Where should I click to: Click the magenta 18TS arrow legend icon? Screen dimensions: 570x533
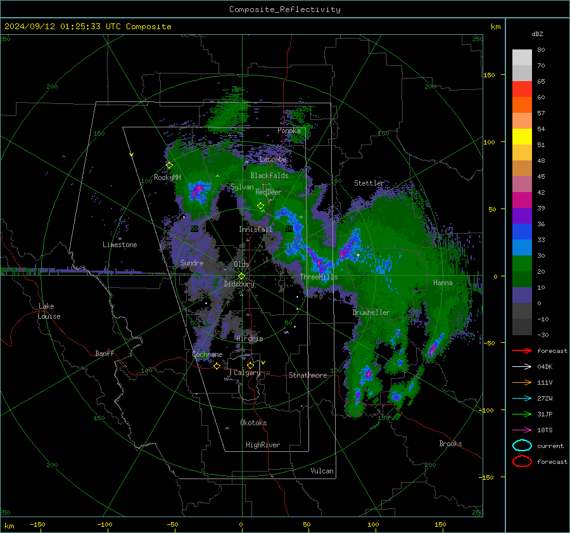pos(522,430)
